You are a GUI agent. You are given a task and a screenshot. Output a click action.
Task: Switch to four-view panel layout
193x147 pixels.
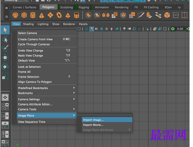5,106
